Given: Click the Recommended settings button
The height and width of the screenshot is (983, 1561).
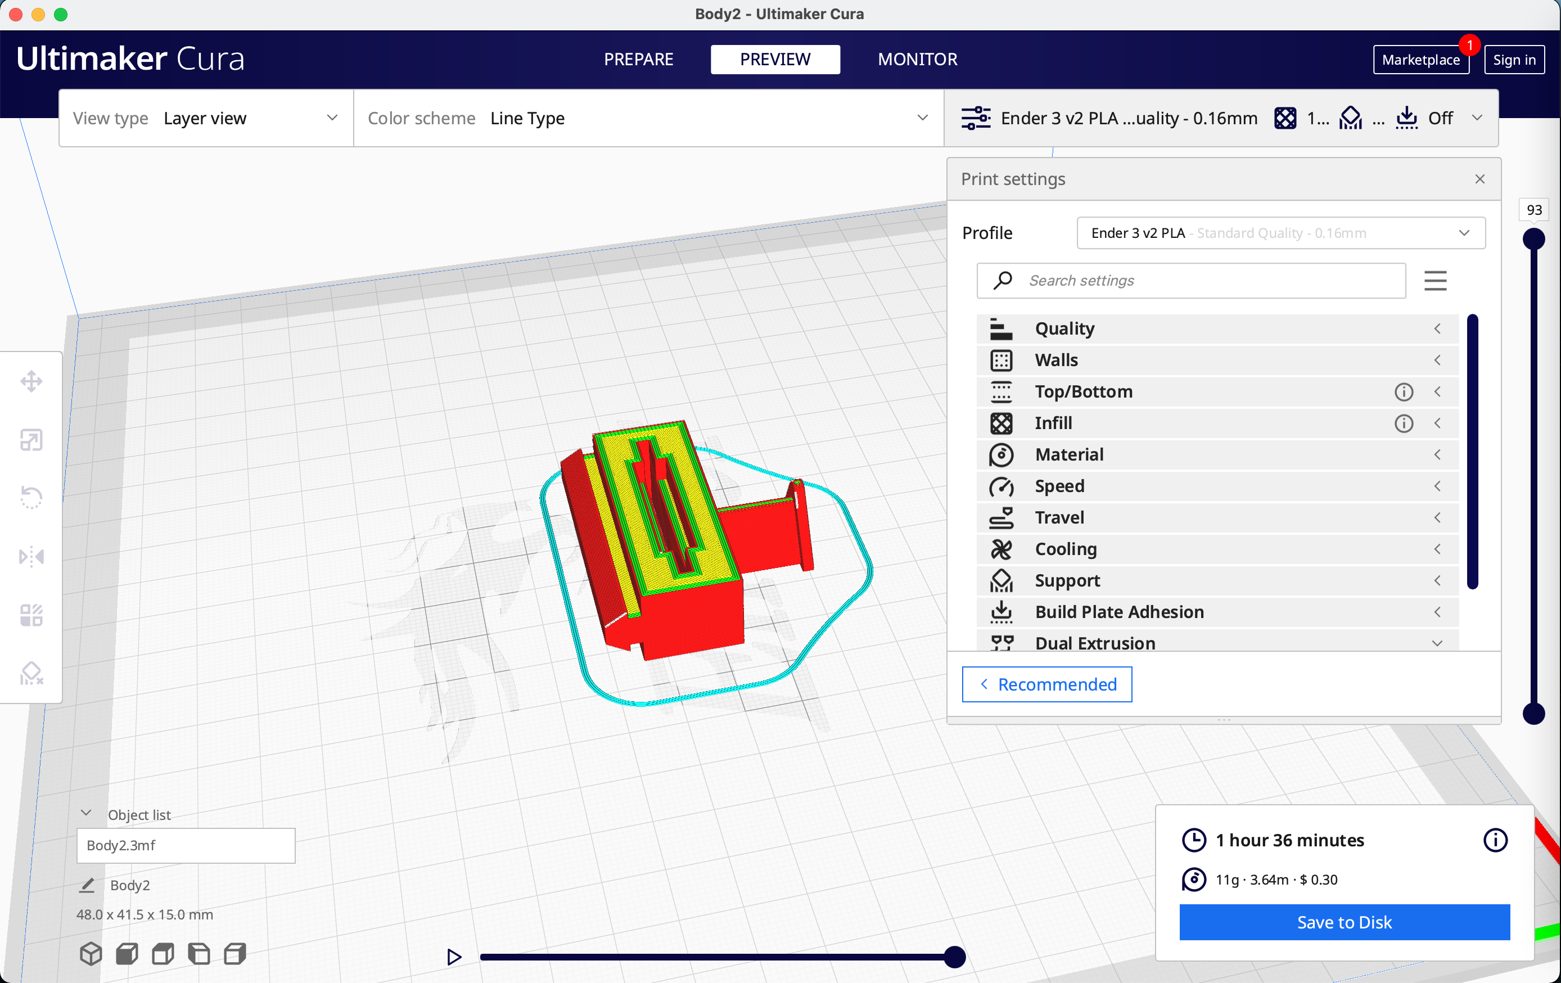Looking at the screenshot, I should tap(1046, 684).
